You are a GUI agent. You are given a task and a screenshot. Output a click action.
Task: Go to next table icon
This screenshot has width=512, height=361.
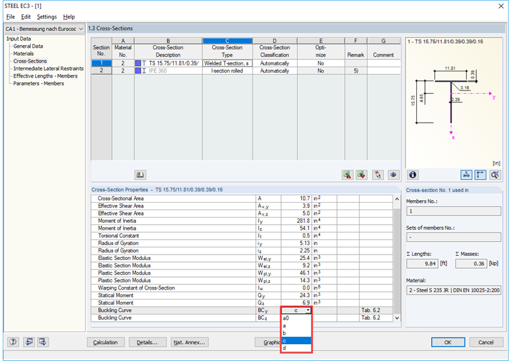click(42, 342)
